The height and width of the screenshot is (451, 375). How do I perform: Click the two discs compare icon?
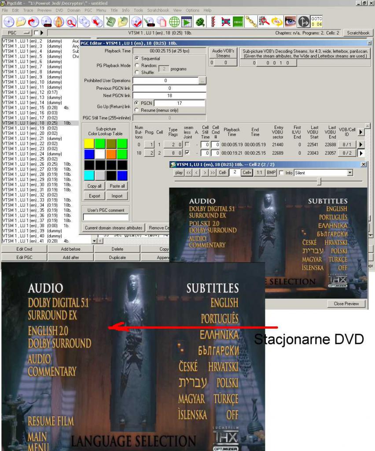[x=85, y=22]
